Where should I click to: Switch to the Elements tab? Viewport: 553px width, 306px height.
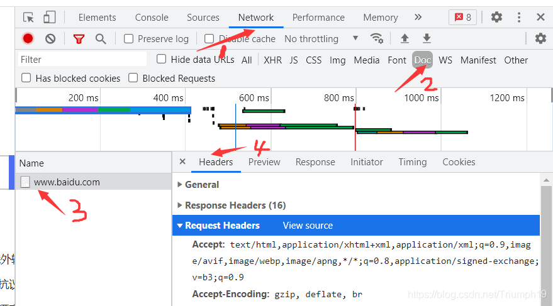97,17
